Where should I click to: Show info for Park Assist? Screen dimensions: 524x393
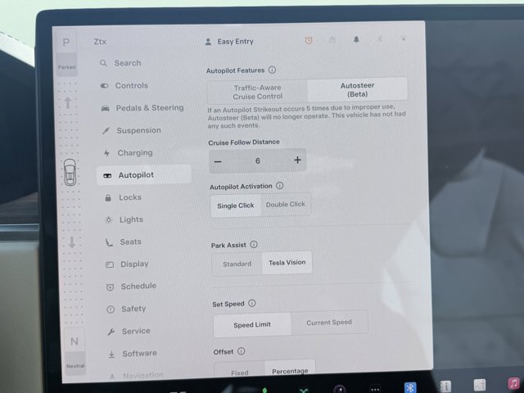coord(253,245)
